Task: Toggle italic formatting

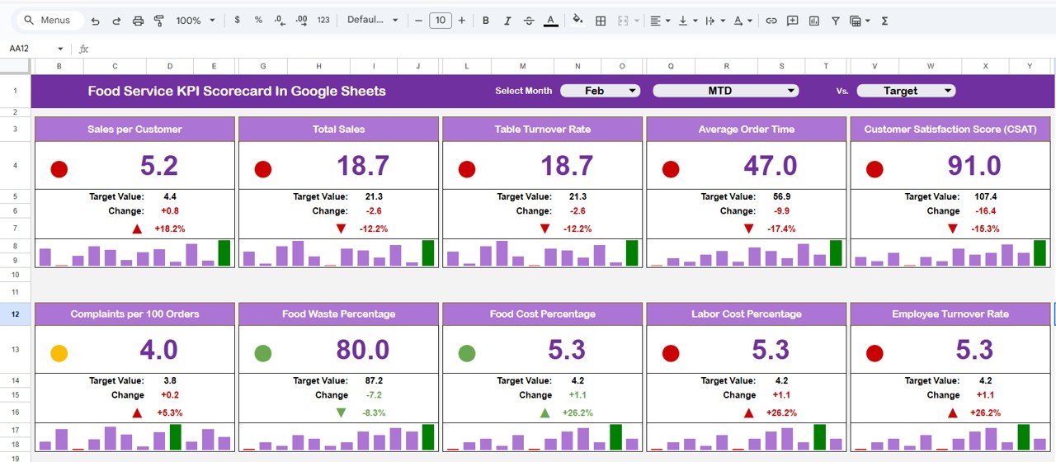Action: coord(507,21)
